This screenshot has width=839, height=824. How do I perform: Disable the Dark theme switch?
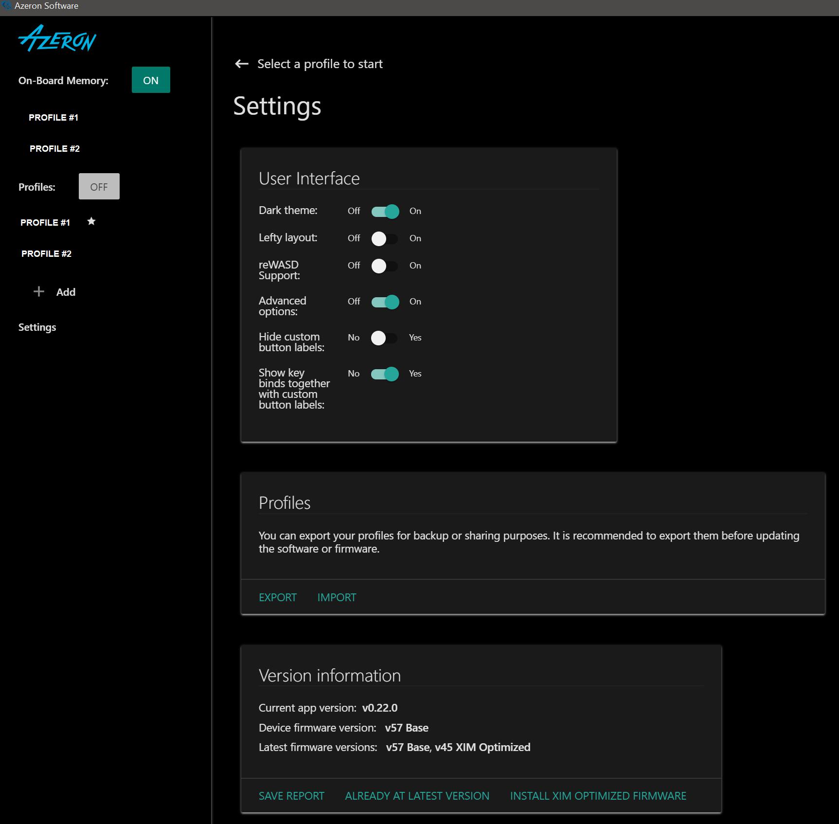pyautogui.click(x=385, y=211)
